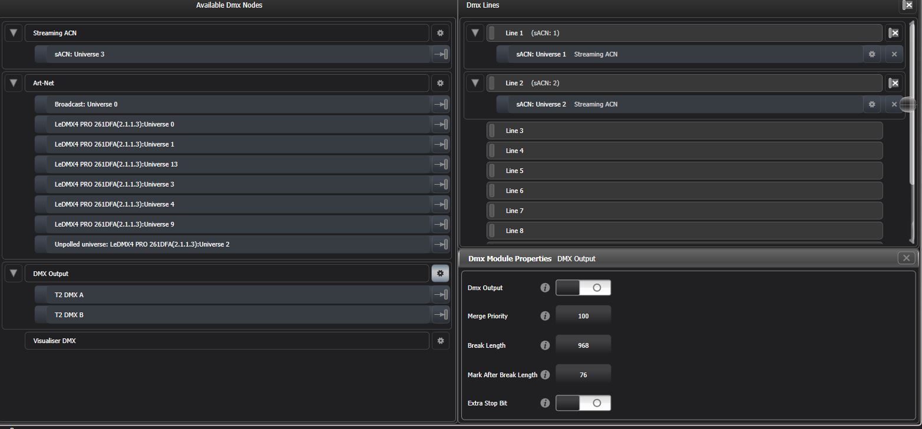The image size is (922, 429).
Task: Select T2 DMX B node row
Action: pyautogui.click(x=233, y=315)
